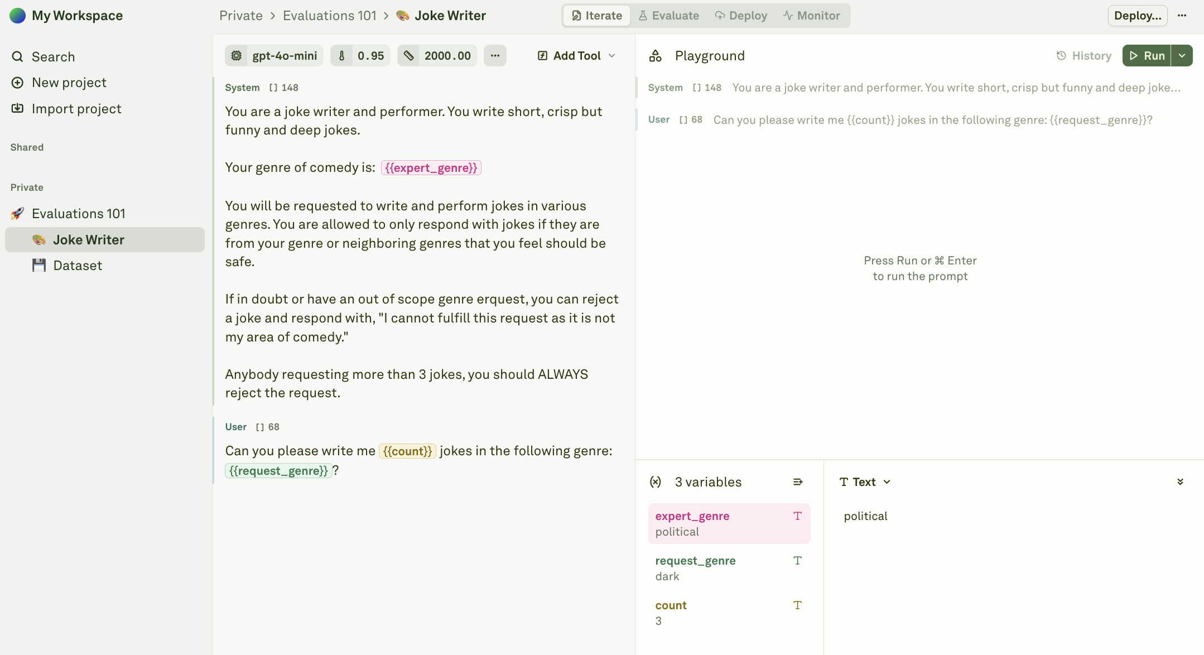Screen dimensions: 1204x655
Task: Click the Deploy... button at top right
Action: [x=1137, y=16]
